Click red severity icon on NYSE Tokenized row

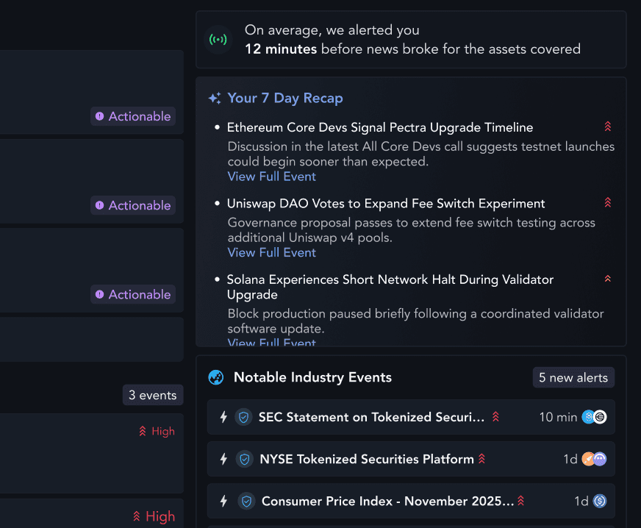coord(481,459)
